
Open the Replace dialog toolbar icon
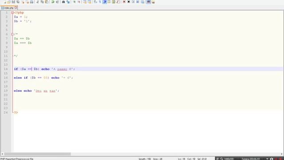tap(68, 2)
